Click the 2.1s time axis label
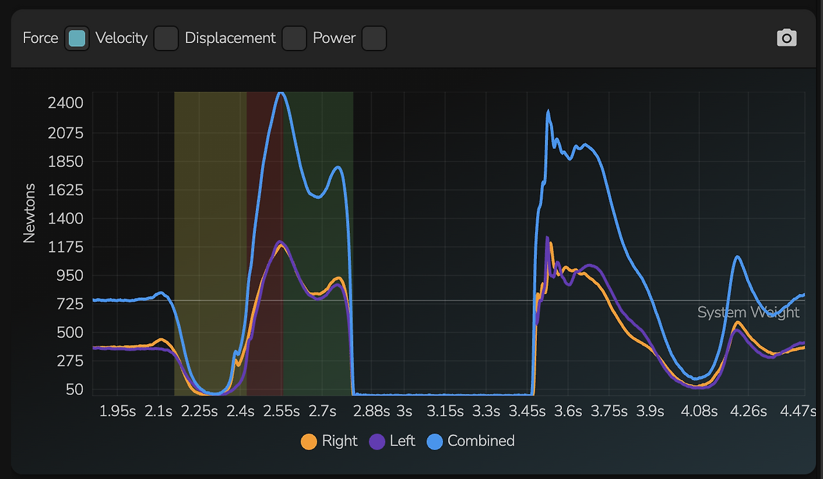 coord(158,411)
